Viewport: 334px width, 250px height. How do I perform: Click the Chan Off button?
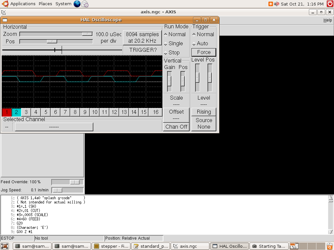click(x=176, y=127)
